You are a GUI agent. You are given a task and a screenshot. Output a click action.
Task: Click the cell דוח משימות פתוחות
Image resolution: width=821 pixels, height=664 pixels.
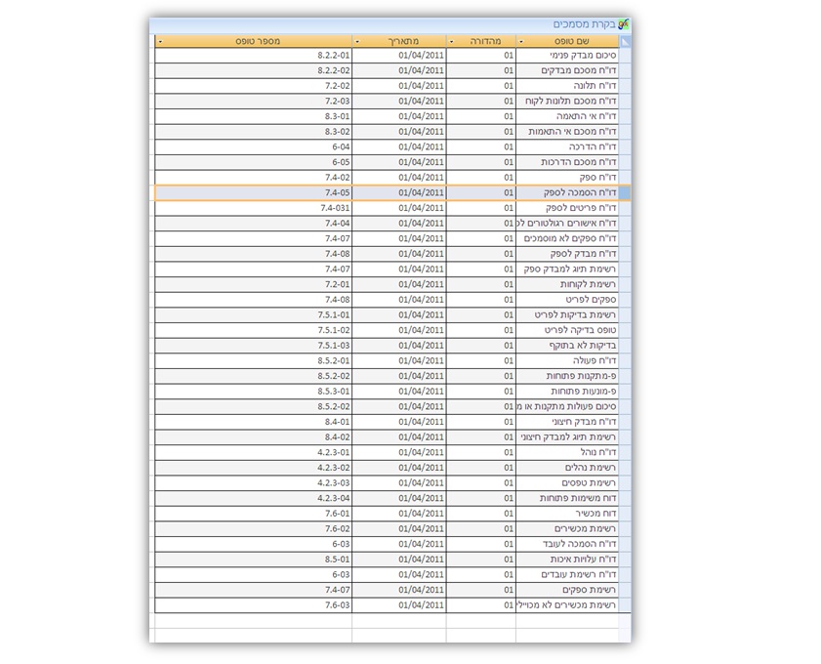578,498
